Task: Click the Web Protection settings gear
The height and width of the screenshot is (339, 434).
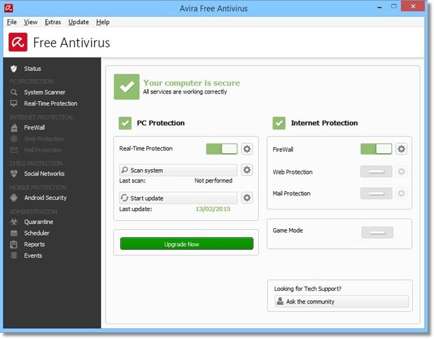Action: coord(401,172)
